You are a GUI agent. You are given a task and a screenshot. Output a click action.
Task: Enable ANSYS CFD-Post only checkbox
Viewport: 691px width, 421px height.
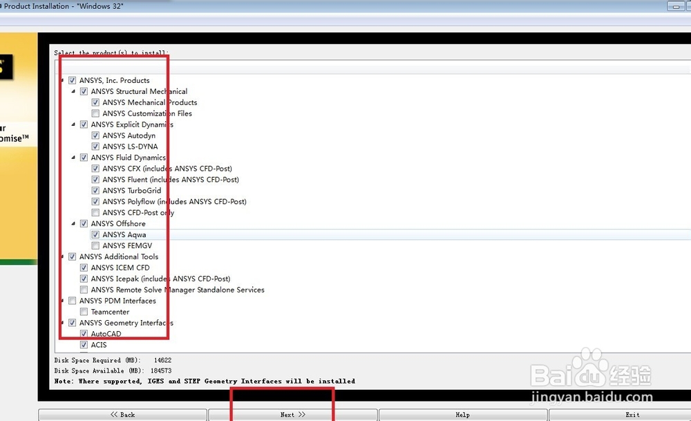click(95, 212)
